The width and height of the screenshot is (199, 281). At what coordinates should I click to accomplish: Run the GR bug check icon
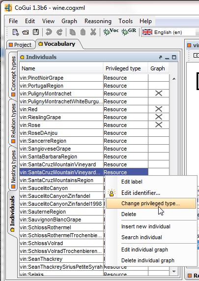[x=129, y=32]
